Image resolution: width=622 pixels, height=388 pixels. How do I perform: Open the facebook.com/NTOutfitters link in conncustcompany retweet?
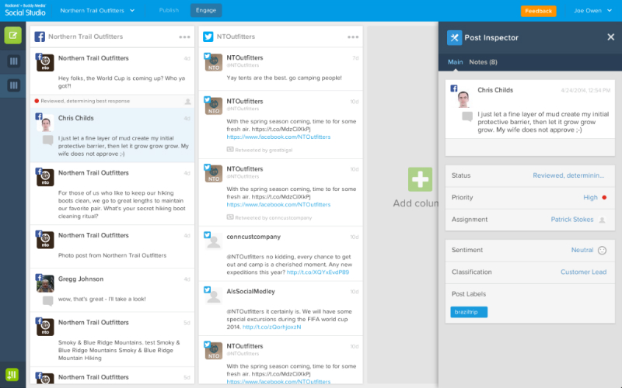[278, 205]
